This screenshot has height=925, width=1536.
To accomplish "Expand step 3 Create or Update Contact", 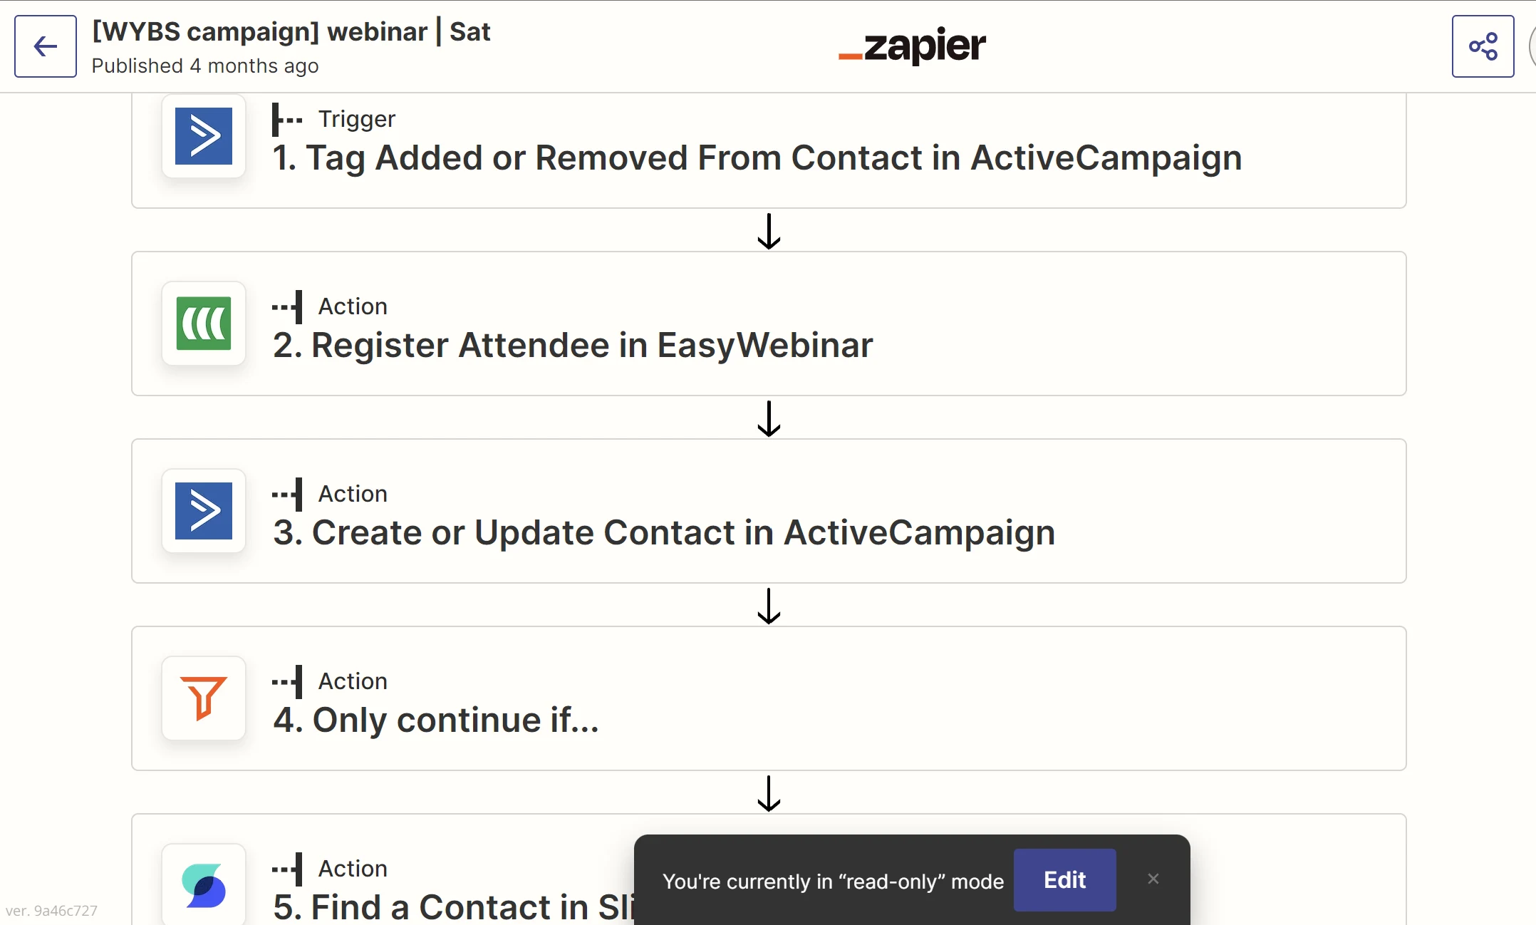I will [664, 532].
